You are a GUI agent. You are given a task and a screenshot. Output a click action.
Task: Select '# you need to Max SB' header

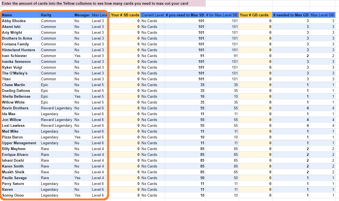click(x=185, y=15)
